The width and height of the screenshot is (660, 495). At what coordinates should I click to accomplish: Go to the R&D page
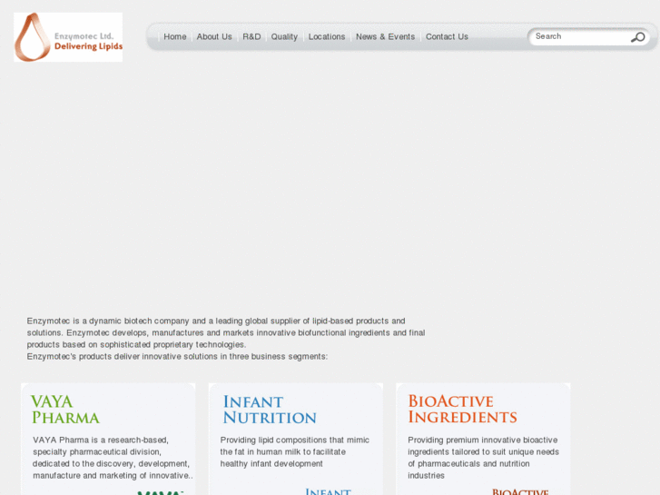coord(251,36)
